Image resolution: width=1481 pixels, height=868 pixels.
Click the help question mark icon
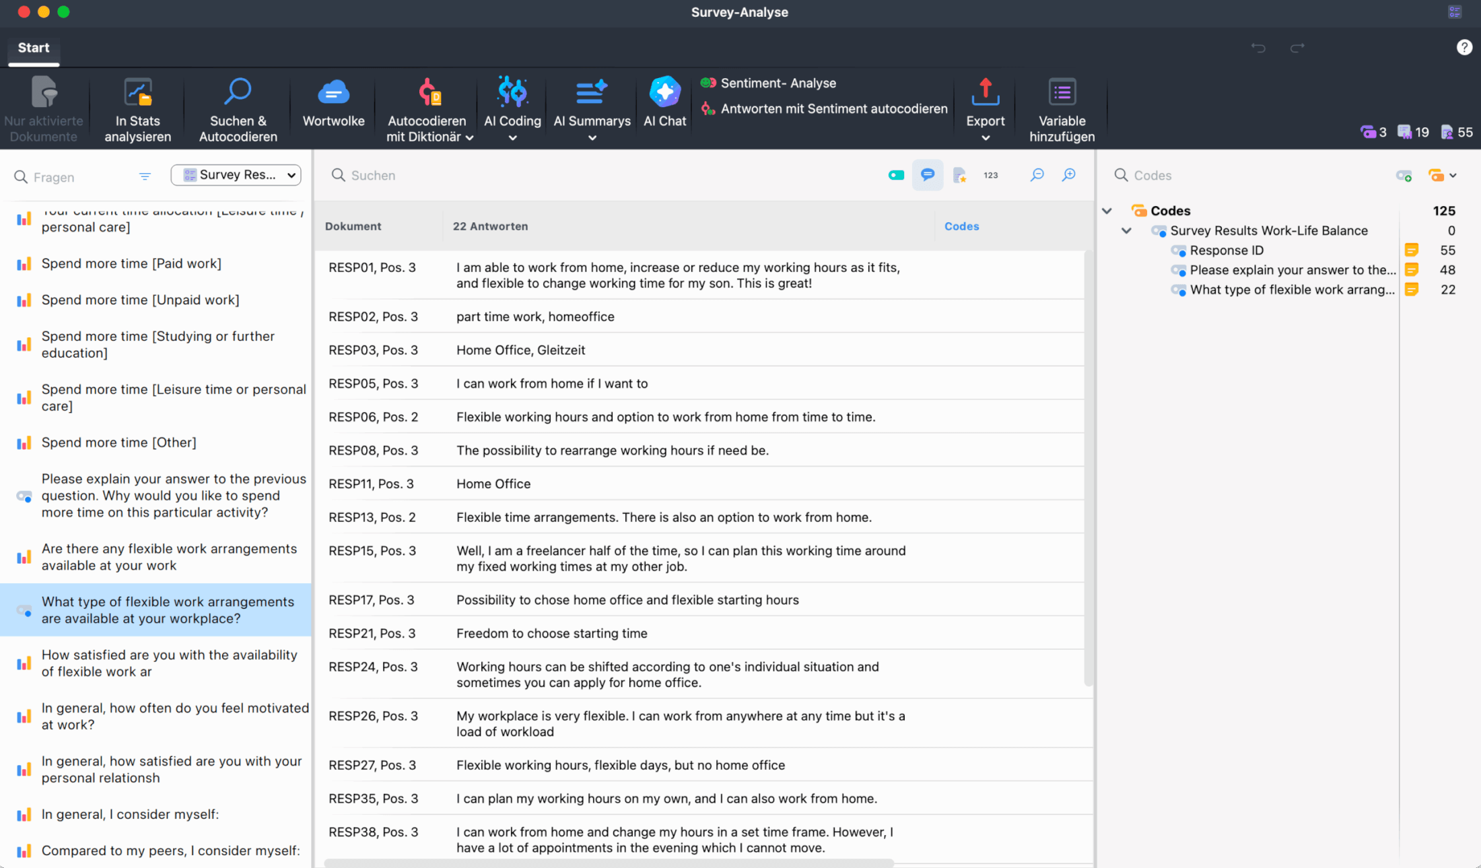(1465, 47)
